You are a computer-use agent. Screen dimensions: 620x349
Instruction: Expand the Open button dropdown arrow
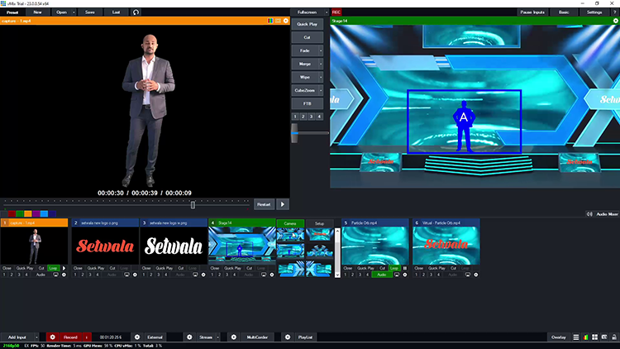pos(74,12)
